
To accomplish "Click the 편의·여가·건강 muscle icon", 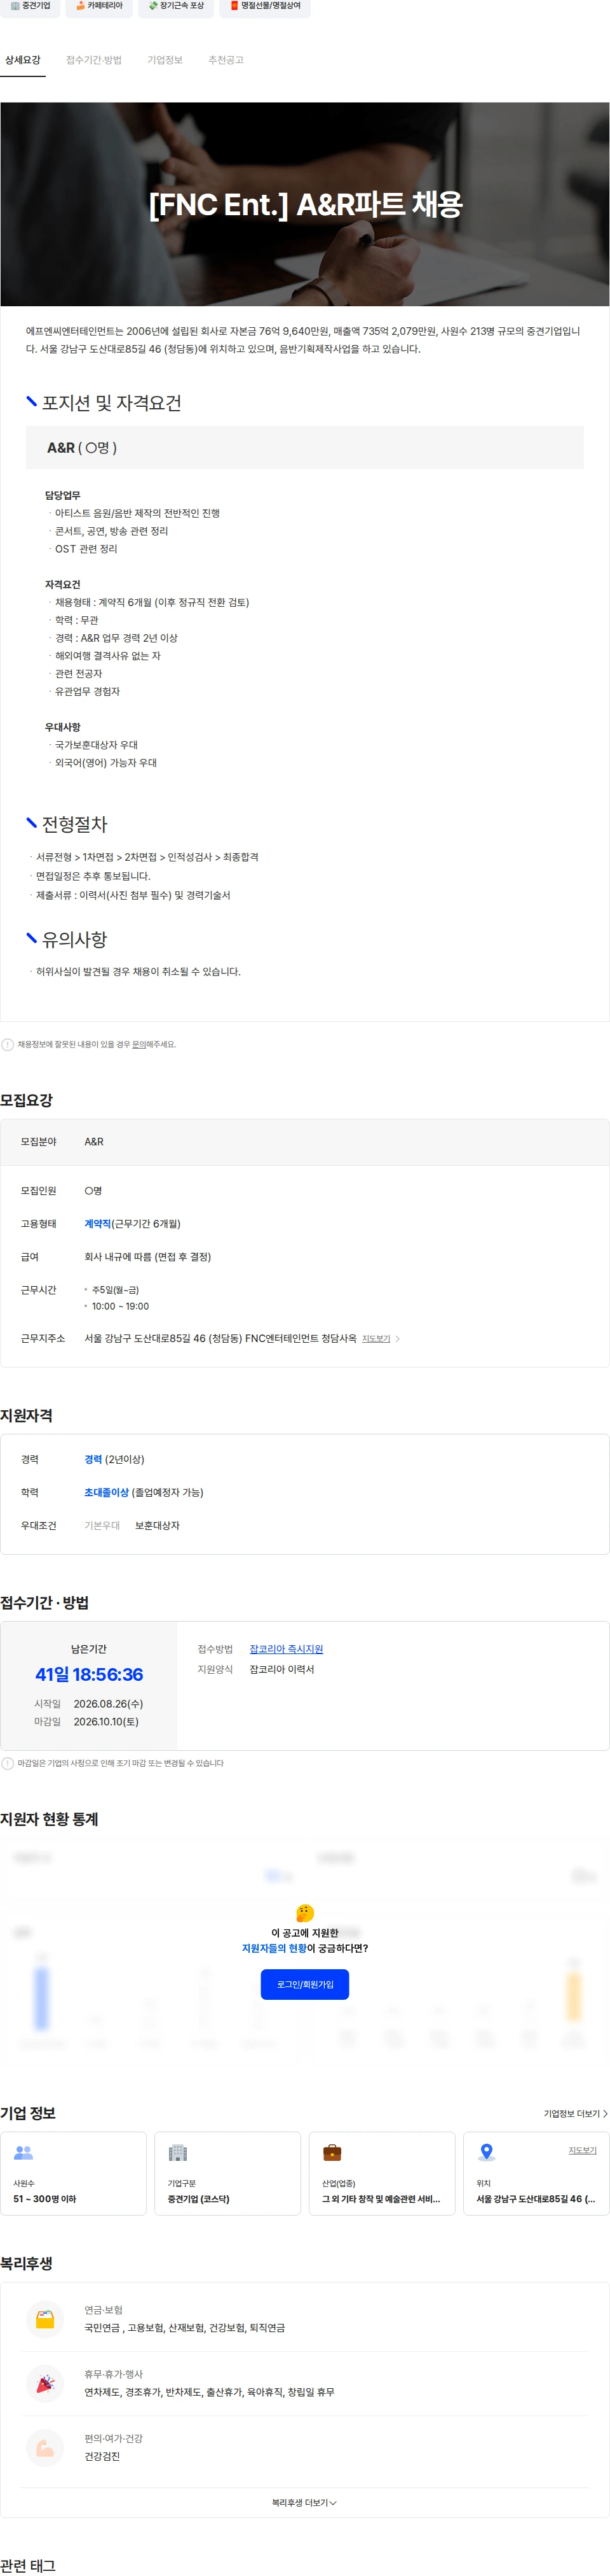I will click(x=45, y=2447).
